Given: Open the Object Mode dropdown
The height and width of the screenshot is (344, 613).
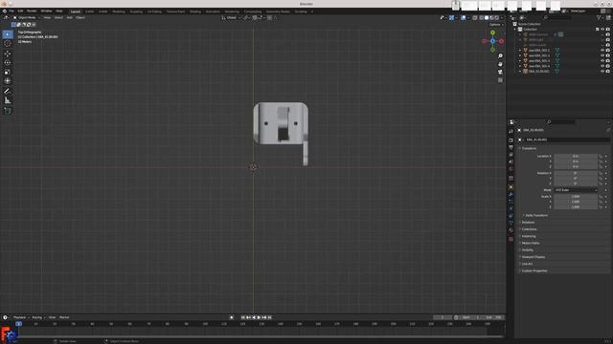Looking at the screenshot, I should pyautogui.click(x=27, y=17).
